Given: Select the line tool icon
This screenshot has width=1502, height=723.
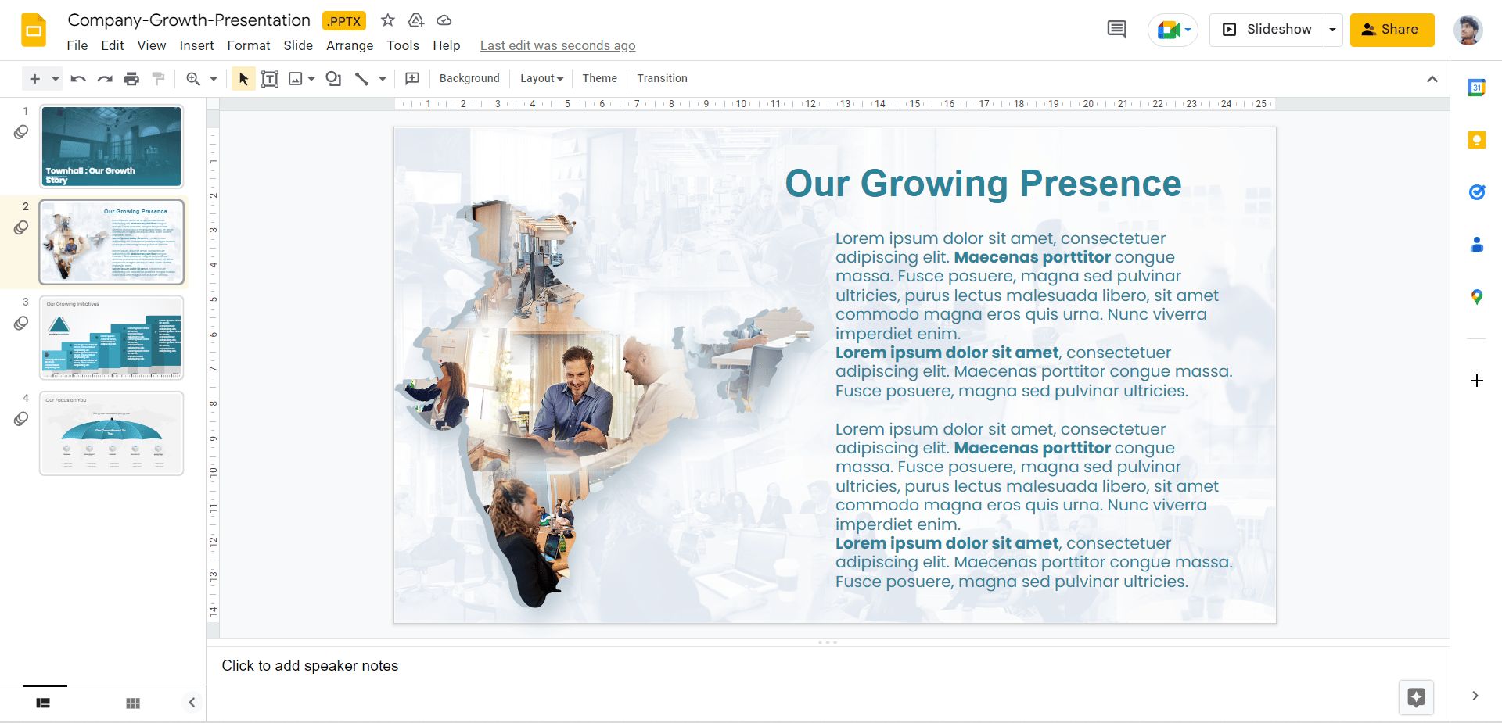Looking at the screenshot, I should point(361,78).
